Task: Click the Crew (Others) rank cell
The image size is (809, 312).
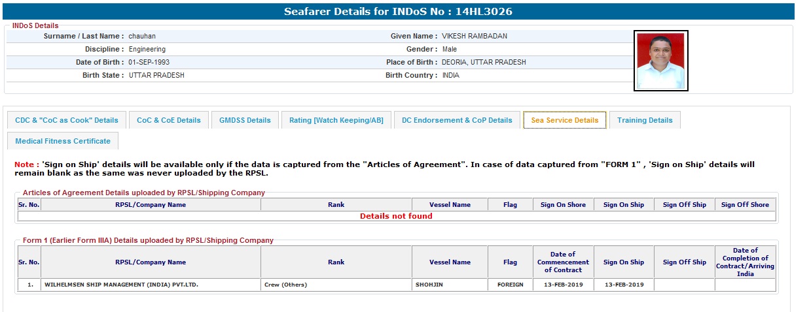Action: (285, 285)
